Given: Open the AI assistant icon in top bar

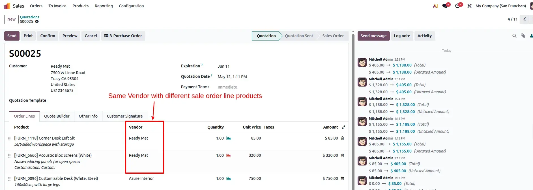Looking at the screenshot, I should (435, 6).
